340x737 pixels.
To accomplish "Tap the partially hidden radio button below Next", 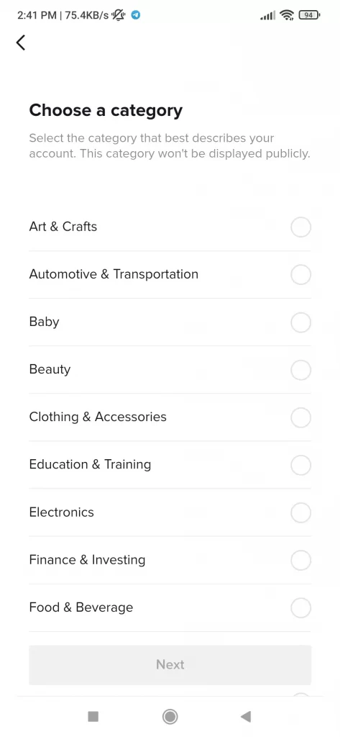I will pos(300,695).
